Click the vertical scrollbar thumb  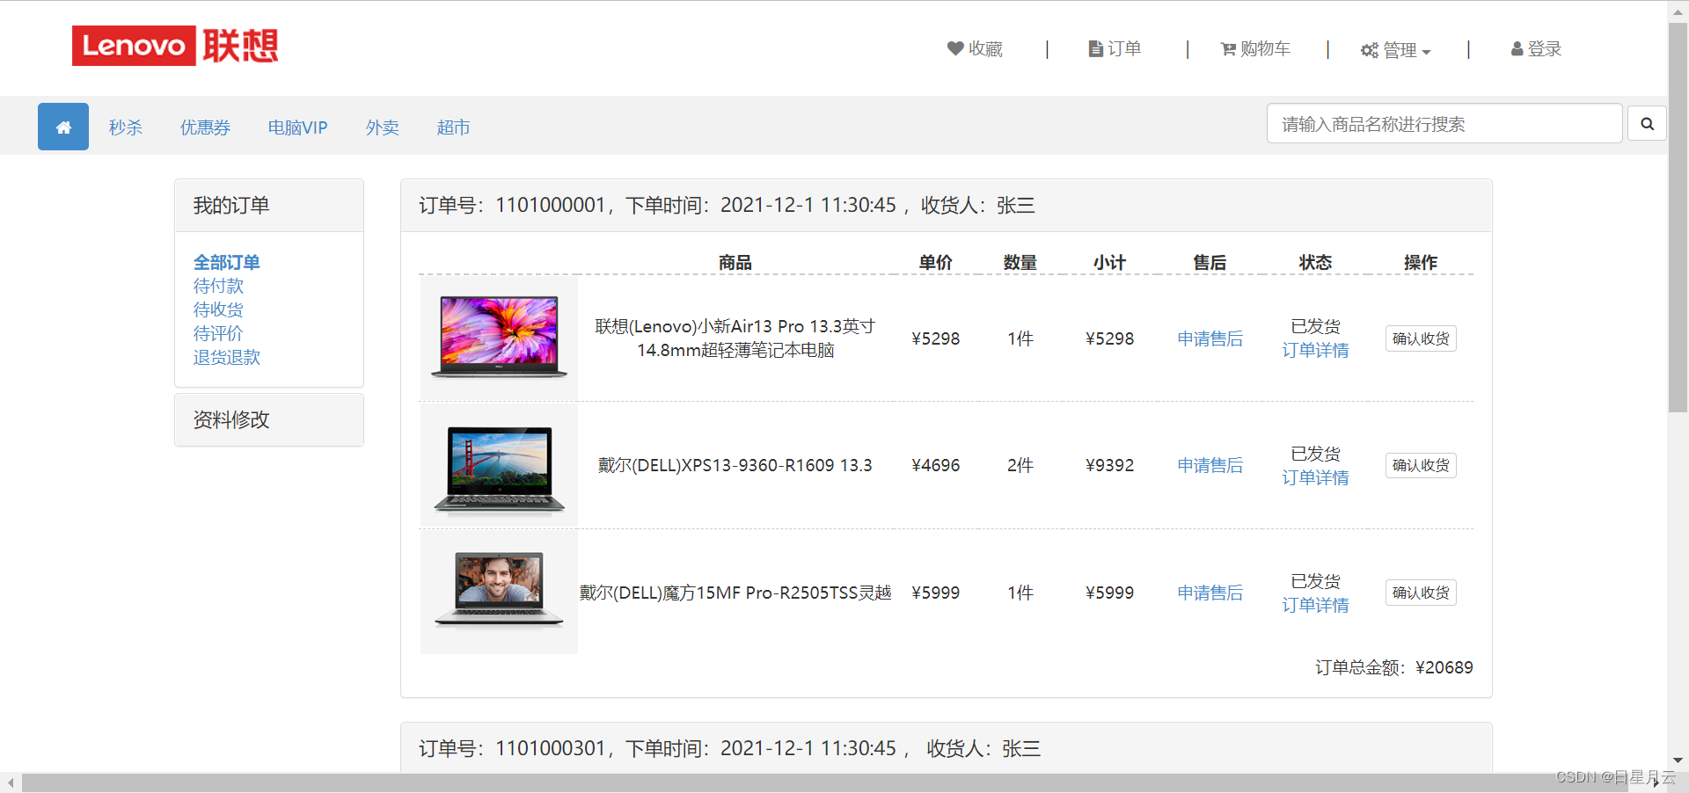click(x=1678, y=218)
